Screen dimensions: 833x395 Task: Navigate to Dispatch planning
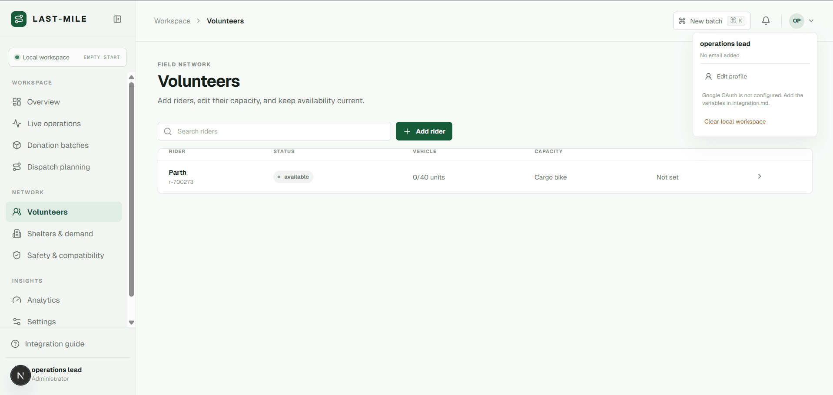[x=64, y=167]
